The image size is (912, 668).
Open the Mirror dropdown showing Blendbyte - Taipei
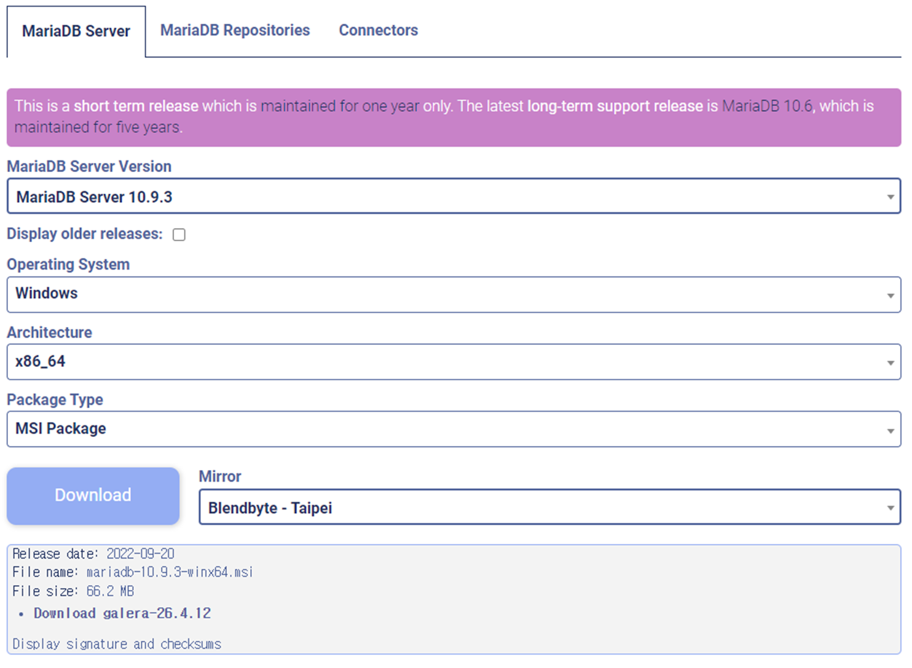click(x=549, y=508)
